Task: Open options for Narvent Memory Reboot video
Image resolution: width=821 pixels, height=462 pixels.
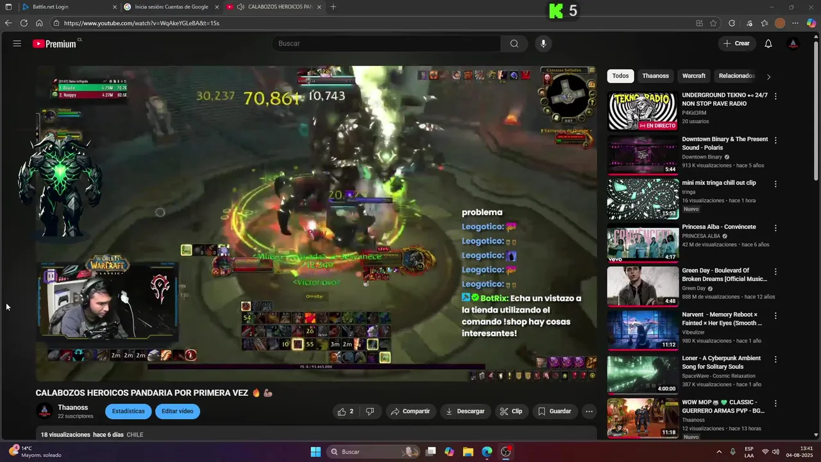Action: pos(775,316)
